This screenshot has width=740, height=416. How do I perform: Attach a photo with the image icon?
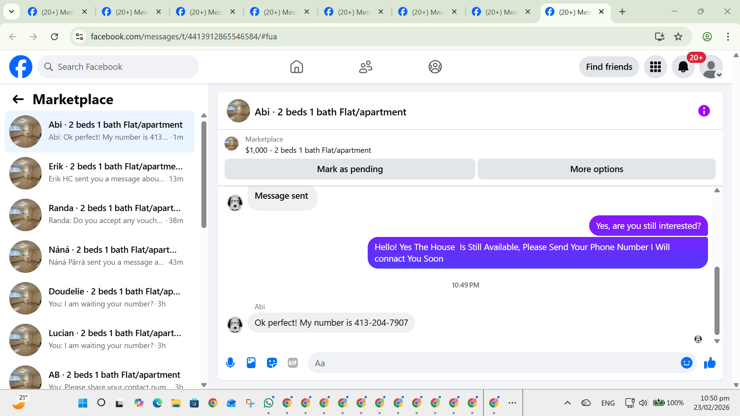(x=251, y=363)
